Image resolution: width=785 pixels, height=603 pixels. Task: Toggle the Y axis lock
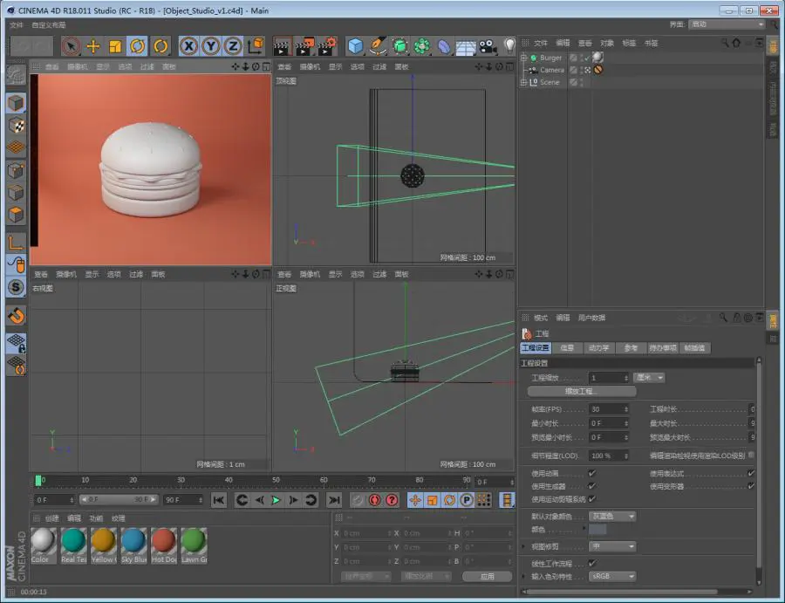click(x=211, y=46)
